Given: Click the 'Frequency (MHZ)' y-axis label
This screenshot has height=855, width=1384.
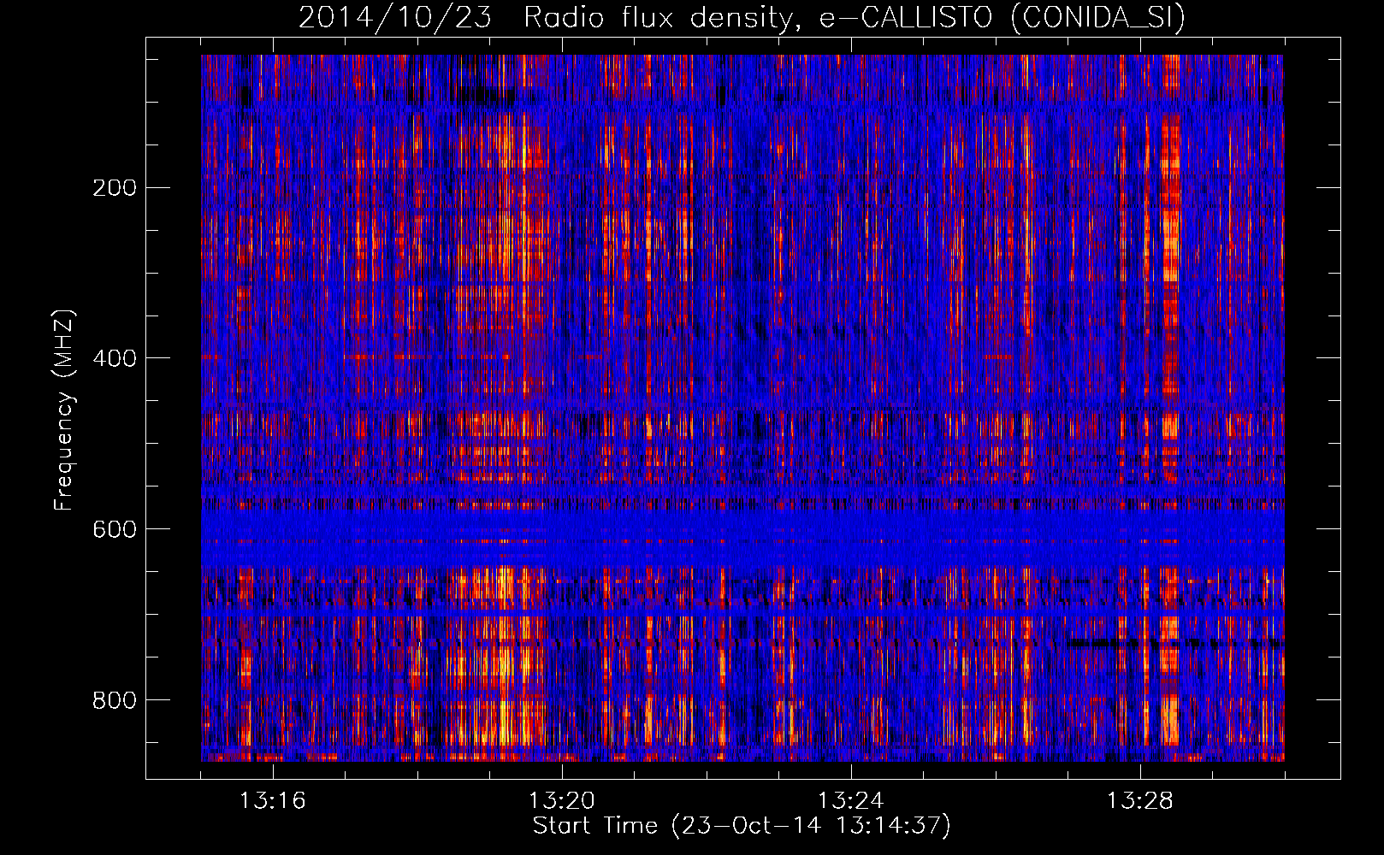Looking at the screenshot, I should pos(64,410).
